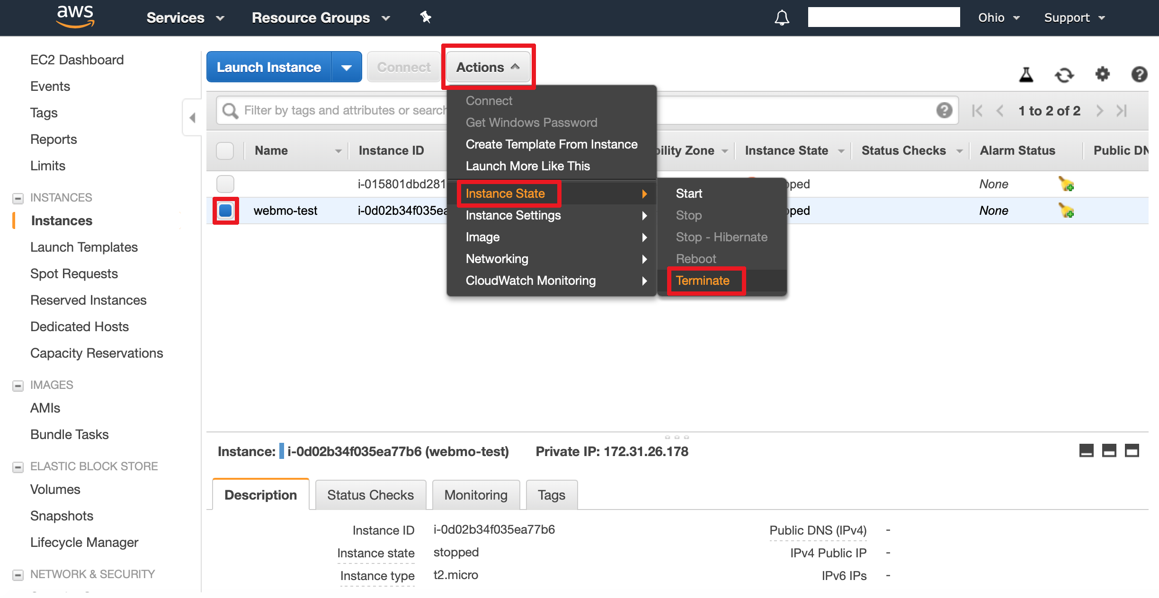Collapse sidebar with left arrow handle
The image size is (1159, 598).
click(x=192, y=117)
